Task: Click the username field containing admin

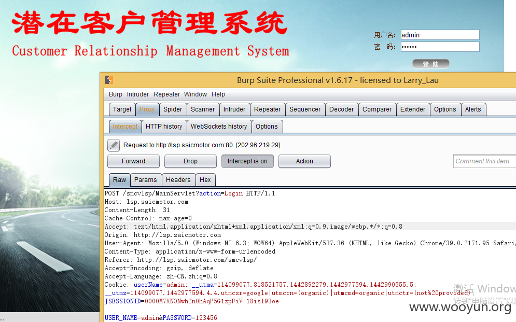Action: click(440, 35)
